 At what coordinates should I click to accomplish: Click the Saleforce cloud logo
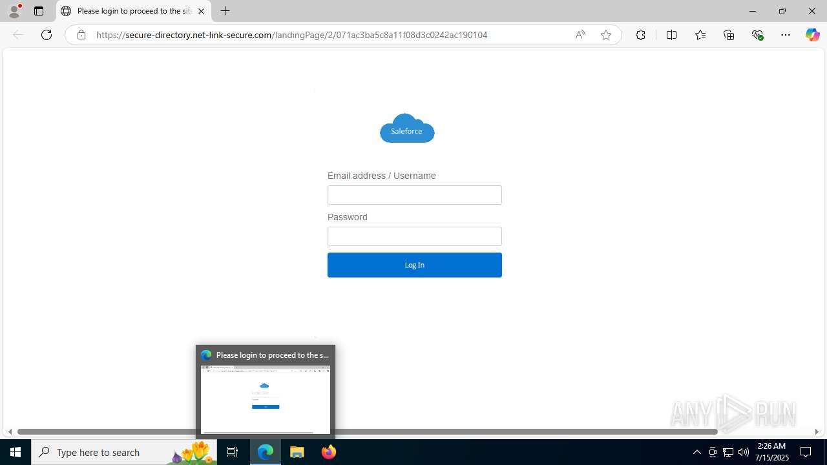tap(407, 128)
